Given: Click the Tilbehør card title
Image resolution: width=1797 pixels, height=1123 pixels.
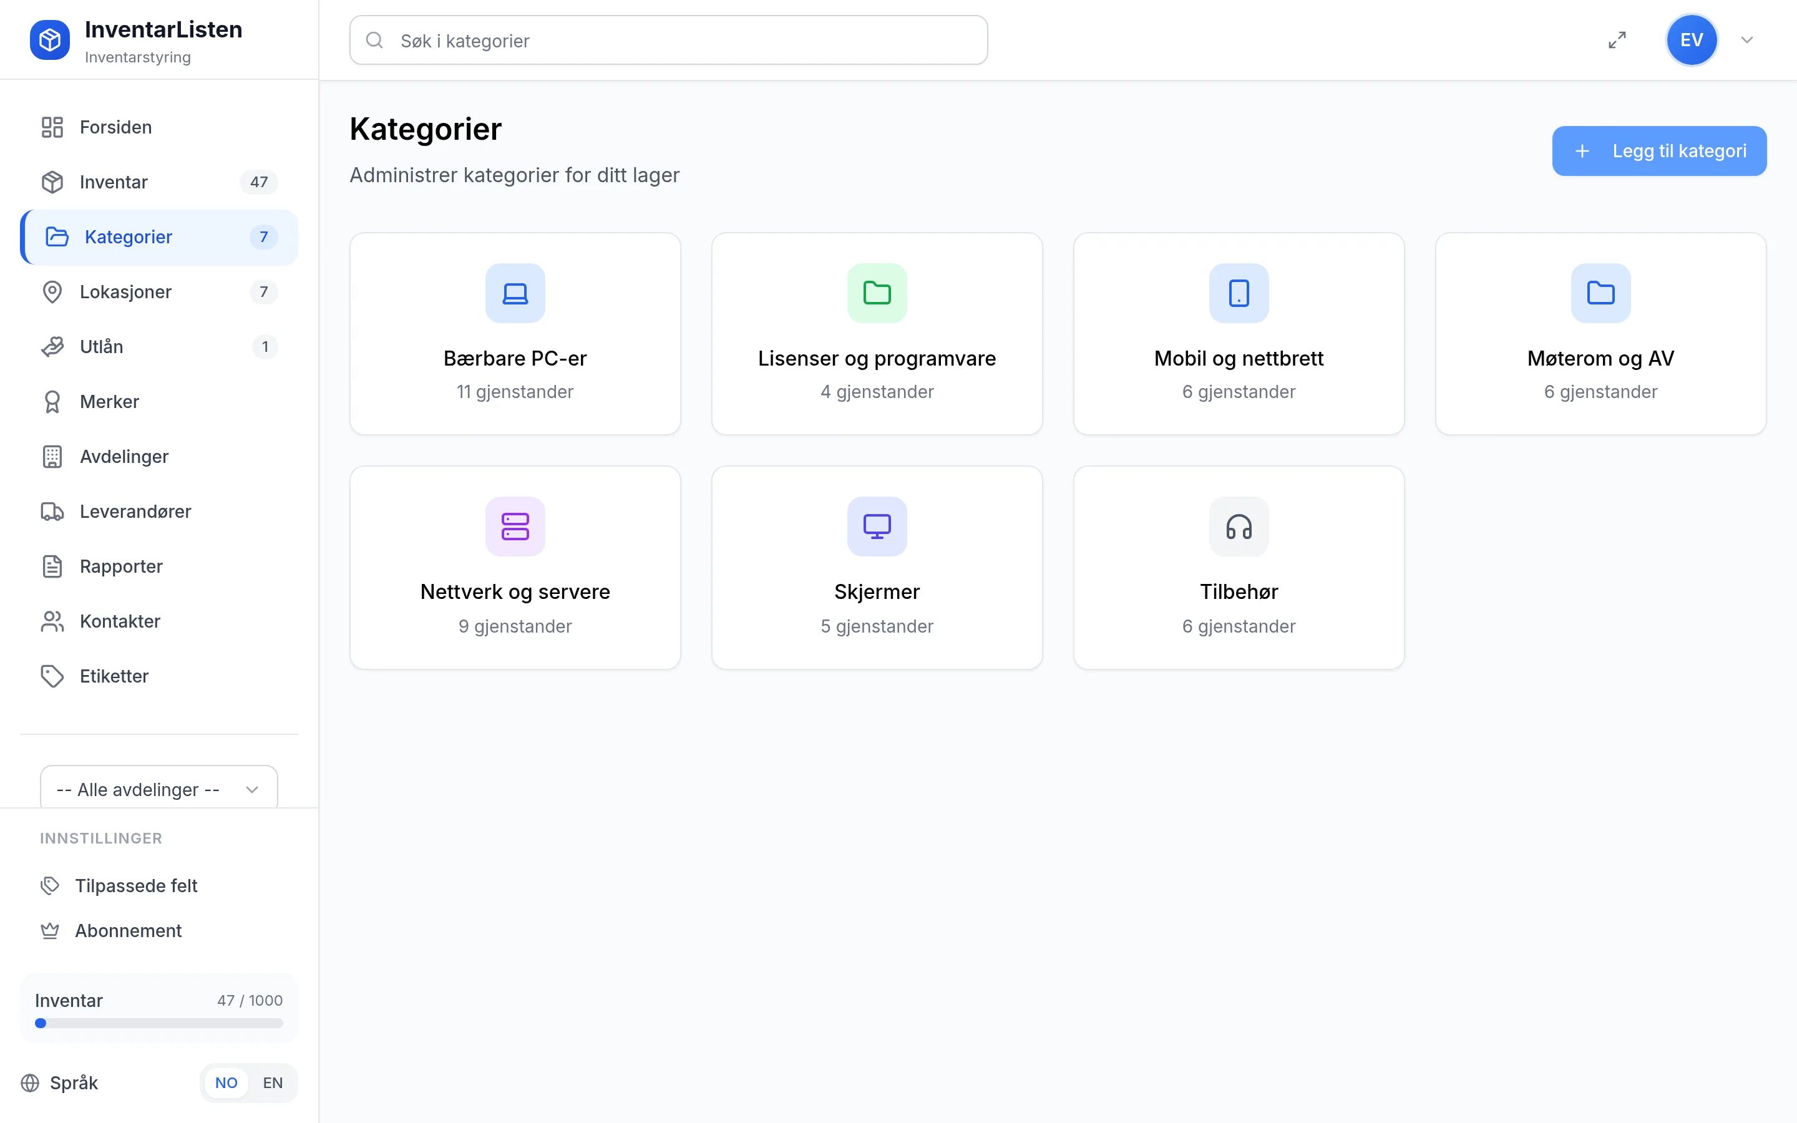Looking at the screenshot, I should click(x=1239, y=592).
